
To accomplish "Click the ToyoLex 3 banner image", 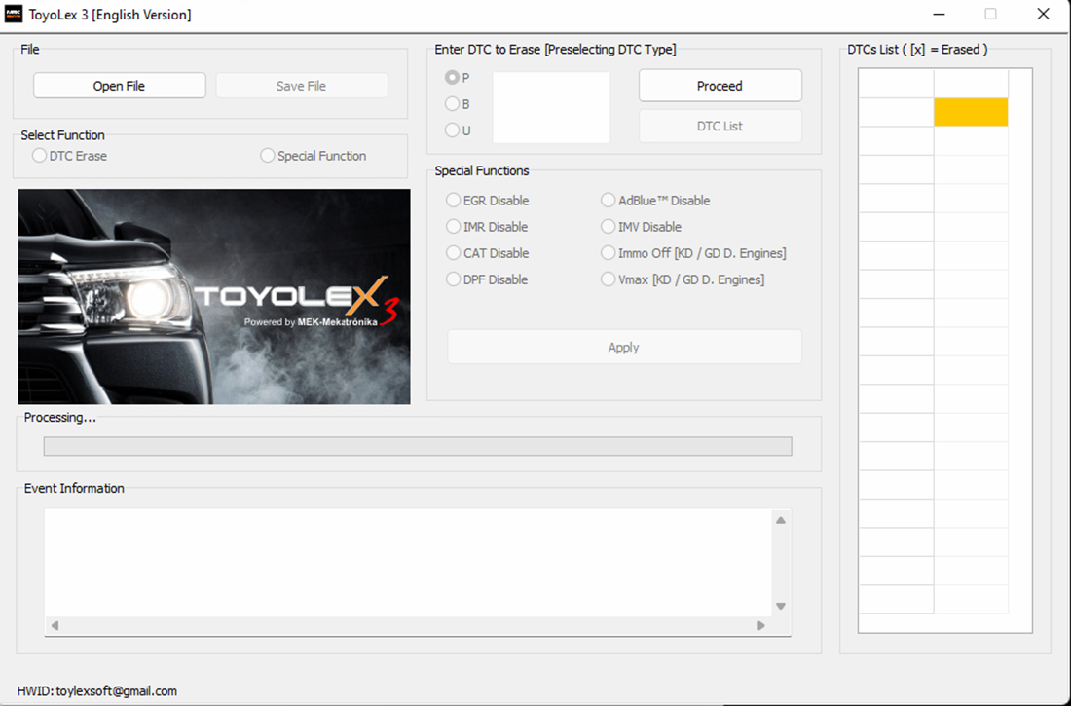I will coord(214,296).
